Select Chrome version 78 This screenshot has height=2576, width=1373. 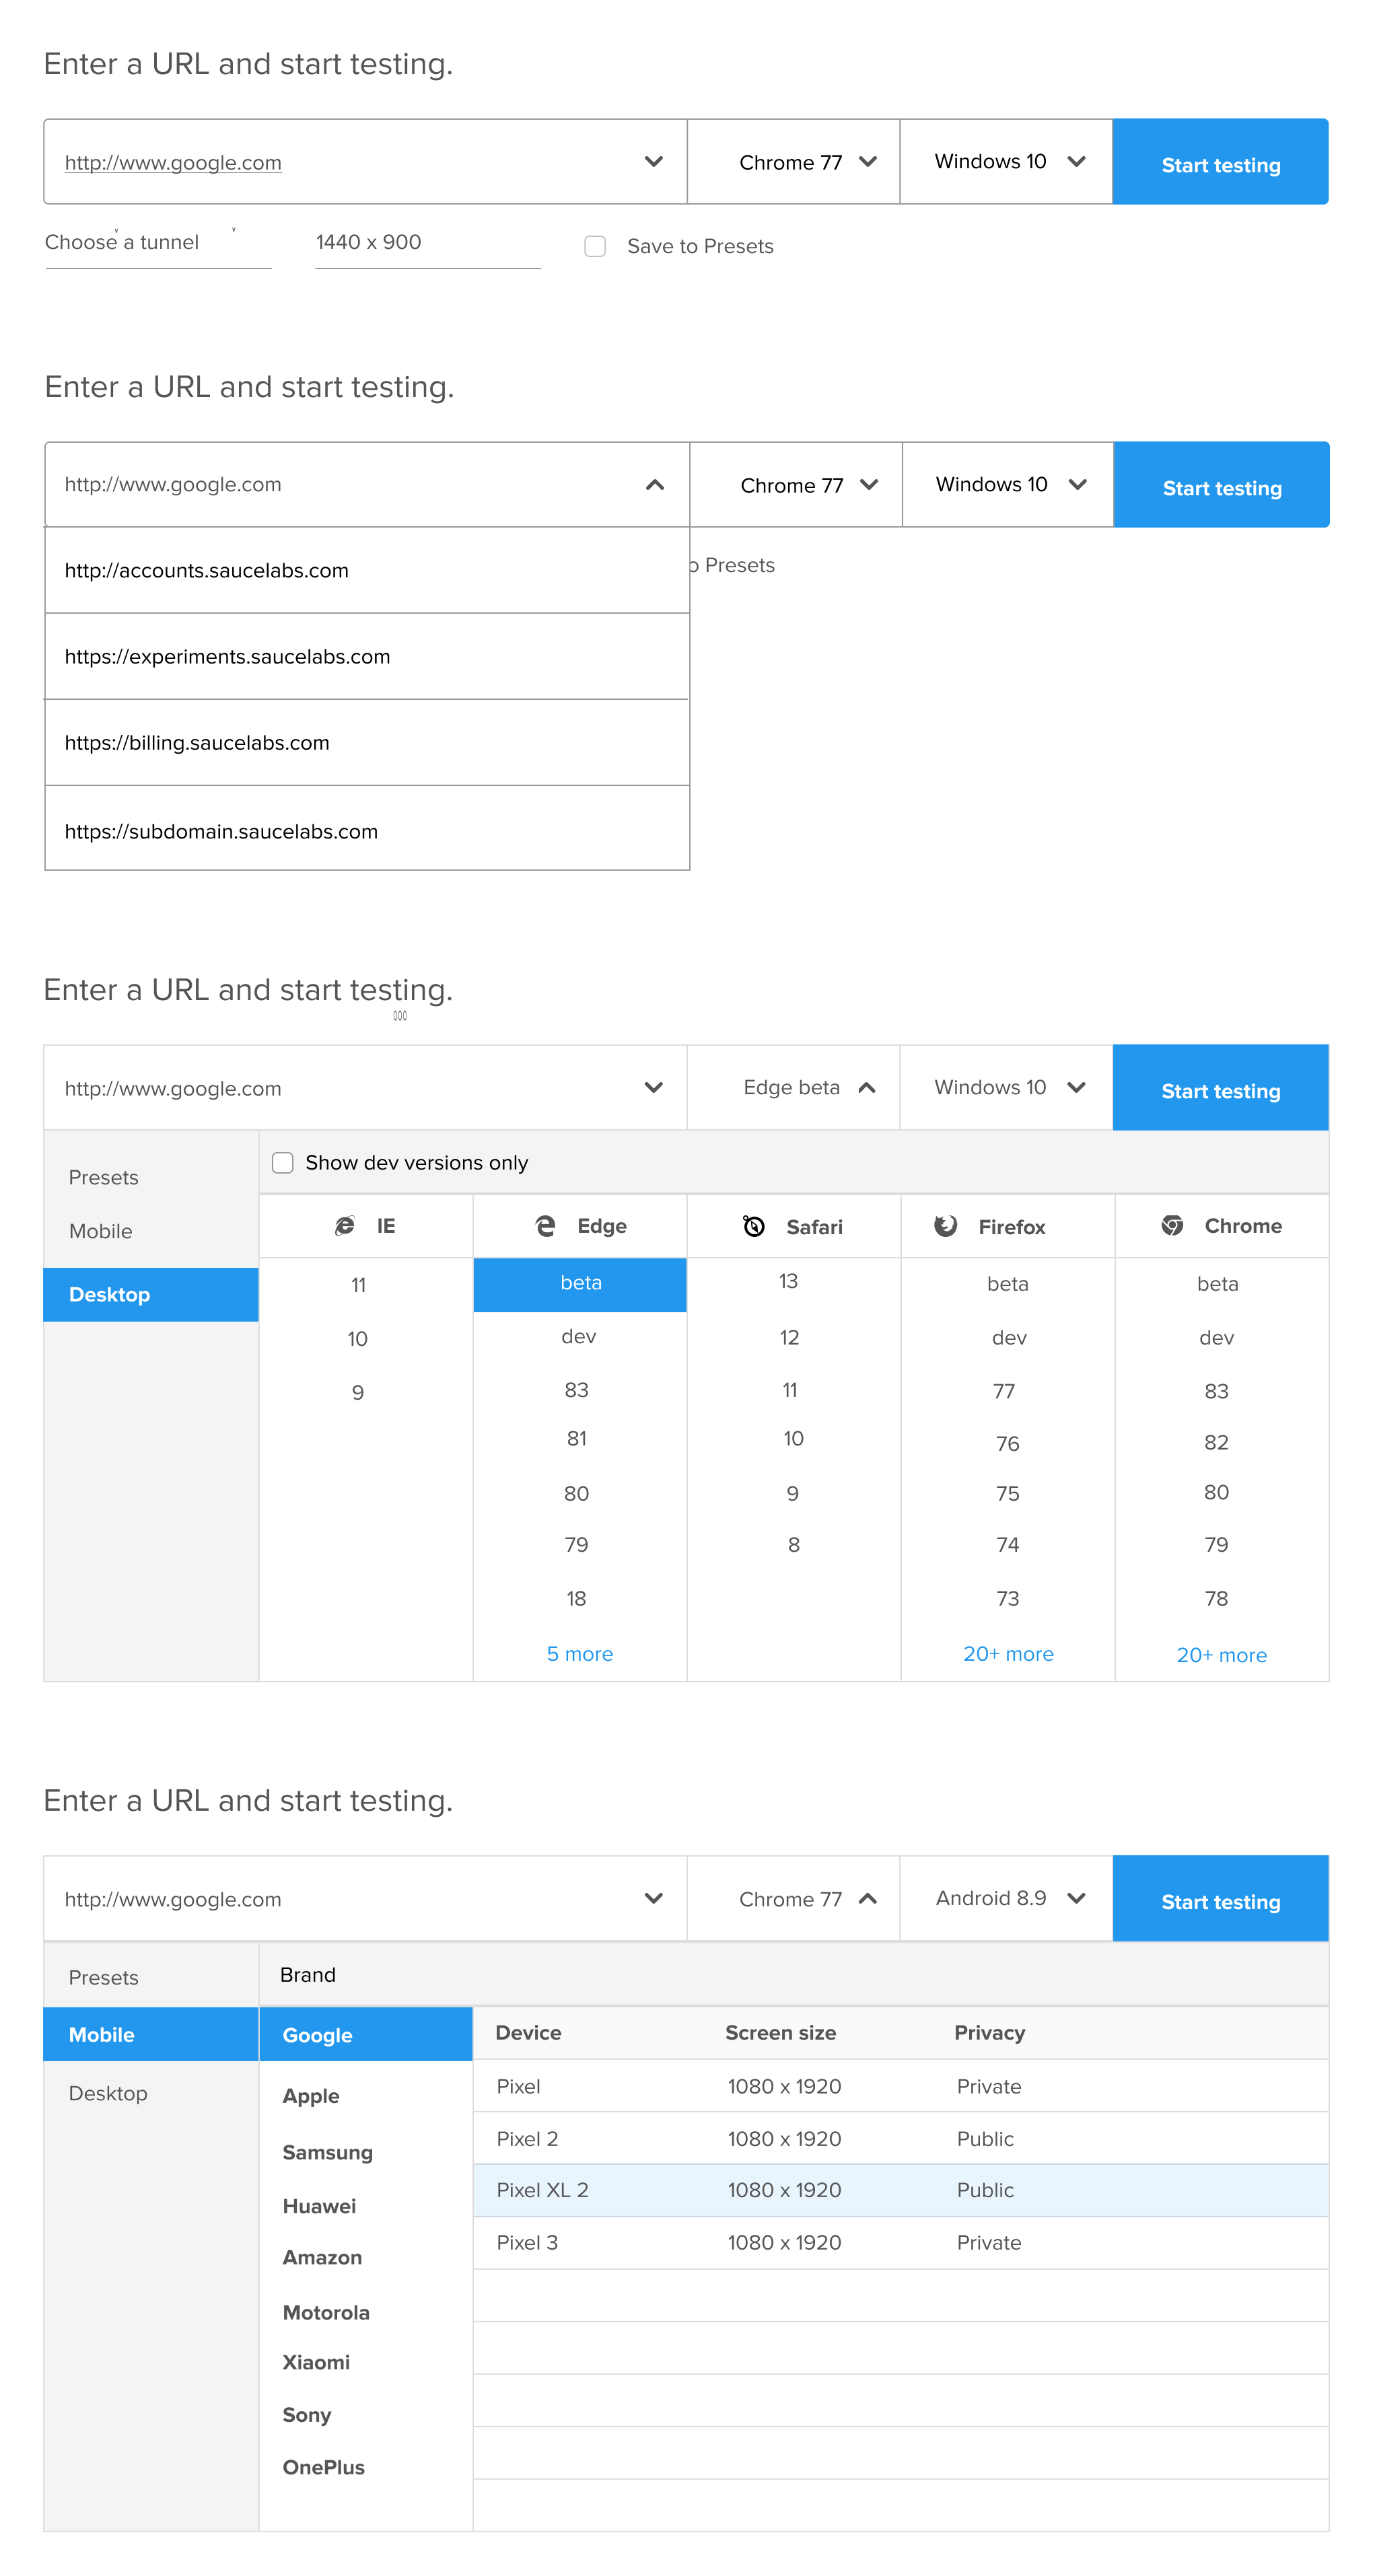1216,1598
